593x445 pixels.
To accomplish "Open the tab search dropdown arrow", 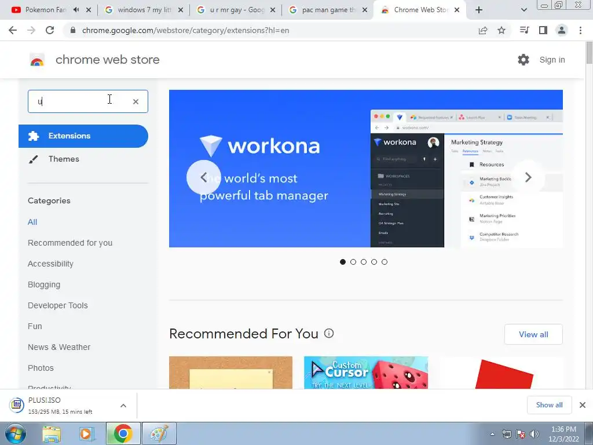I will [524, 10].
